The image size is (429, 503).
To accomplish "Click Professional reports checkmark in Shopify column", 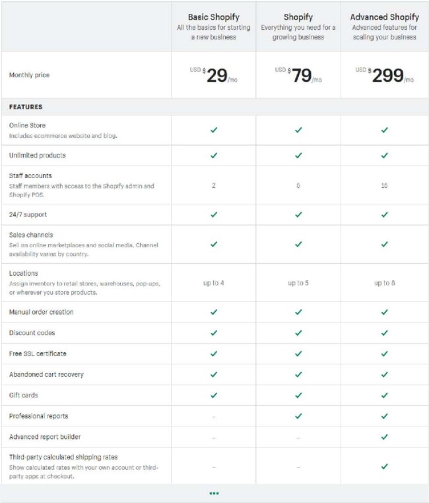I will 298,416.
